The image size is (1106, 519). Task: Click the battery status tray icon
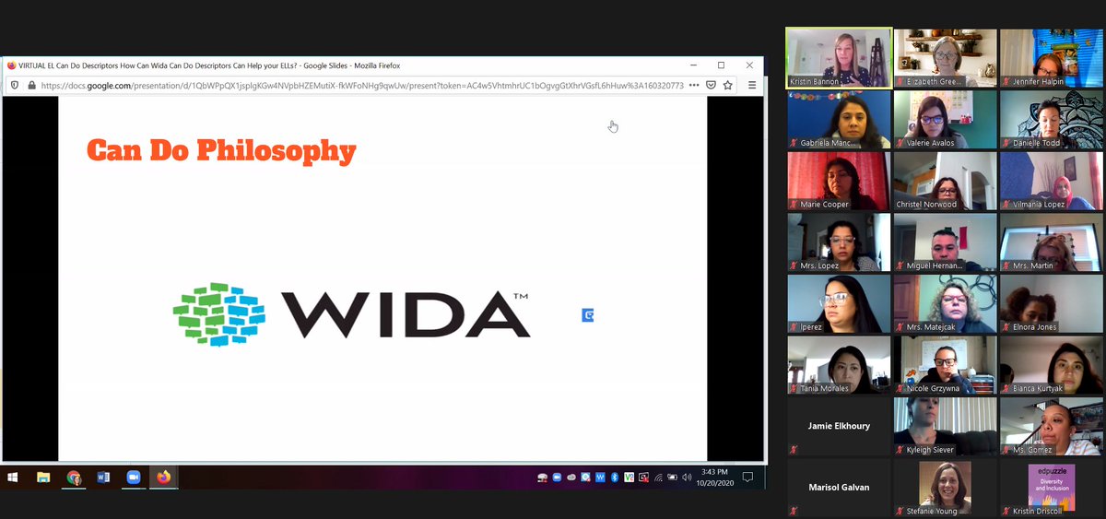(673, 478)
